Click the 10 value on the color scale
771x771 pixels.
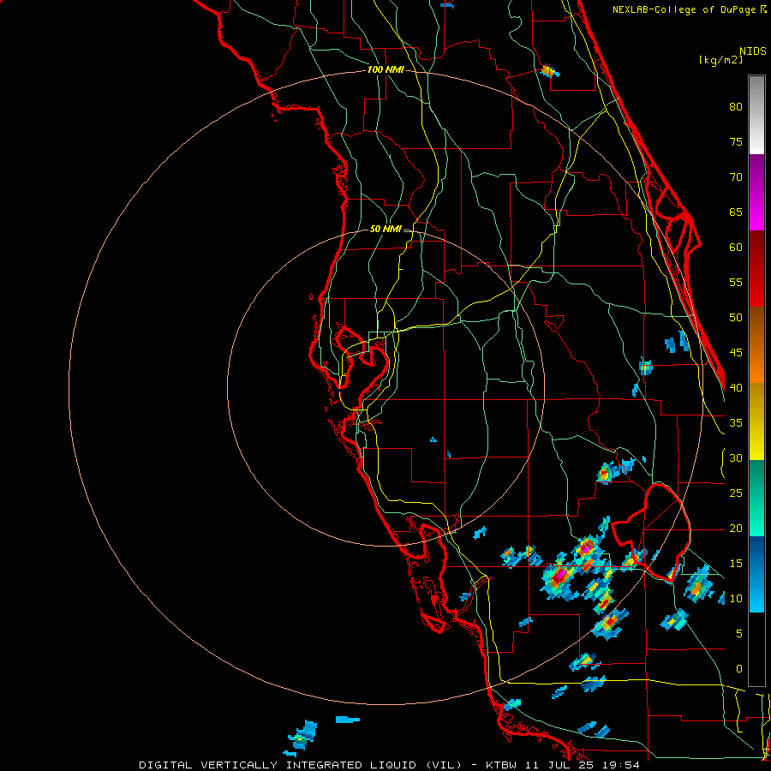point(736,599)
